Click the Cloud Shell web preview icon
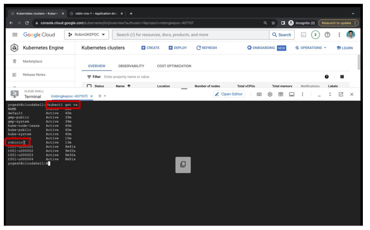Screen dimensions: 370x230 point(281,94)
